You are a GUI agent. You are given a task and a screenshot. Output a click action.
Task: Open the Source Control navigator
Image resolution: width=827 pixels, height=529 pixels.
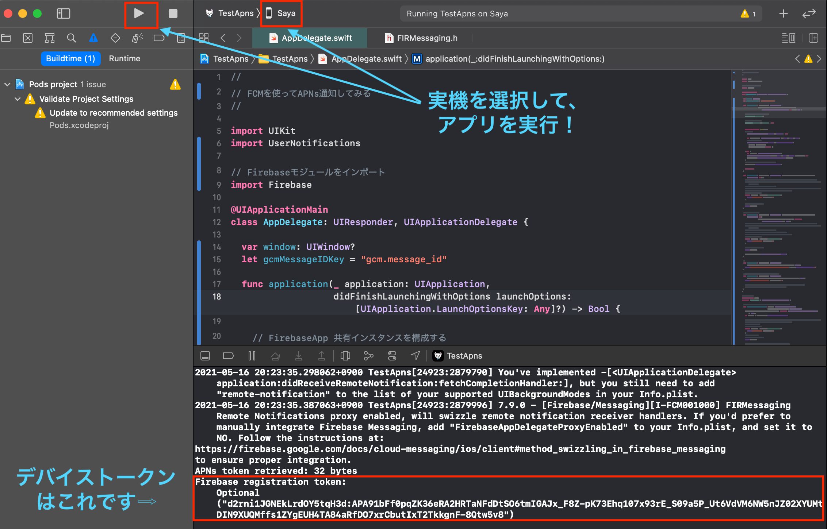click(x=28, y=38)
